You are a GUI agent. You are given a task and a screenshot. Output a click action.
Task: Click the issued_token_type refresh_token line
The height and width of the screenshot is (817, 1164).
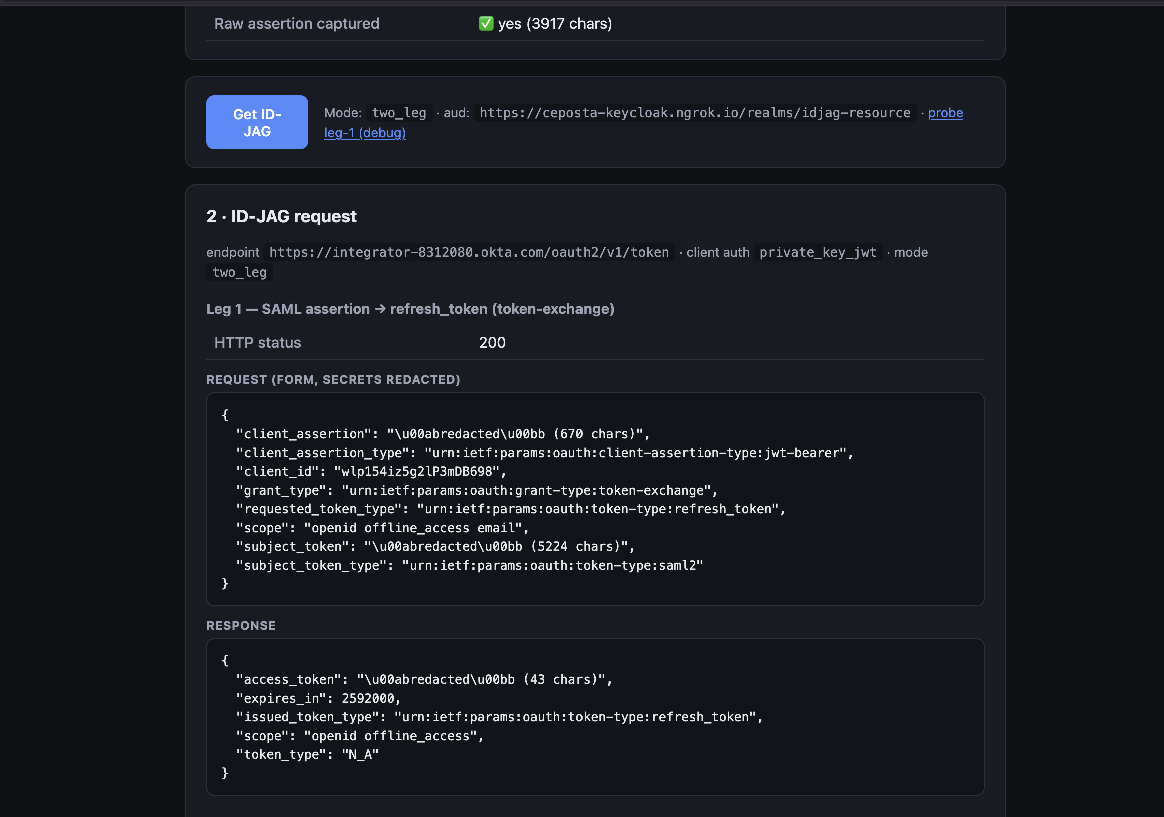pos(499,717)
